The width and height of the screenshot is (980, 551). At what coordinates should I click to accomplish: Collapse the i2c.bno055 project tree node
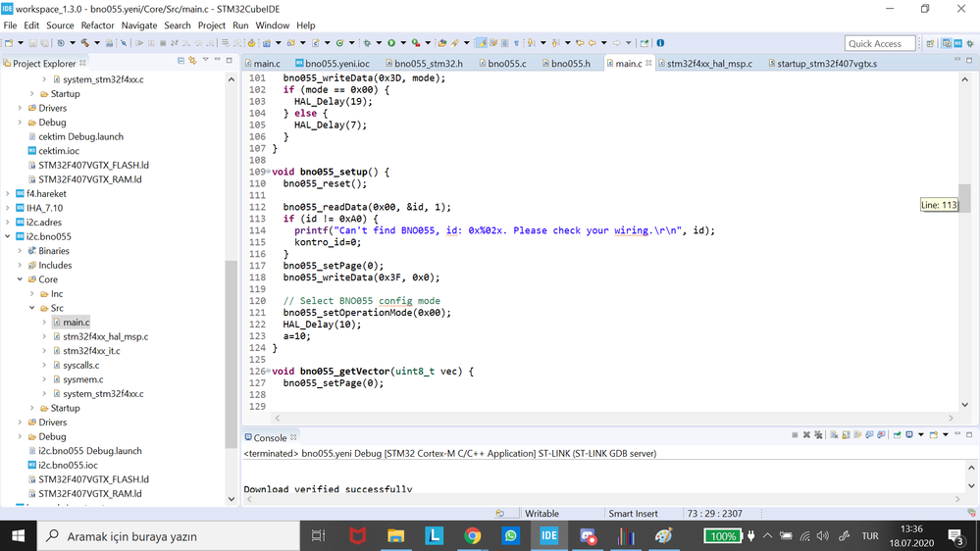point(8,236)
